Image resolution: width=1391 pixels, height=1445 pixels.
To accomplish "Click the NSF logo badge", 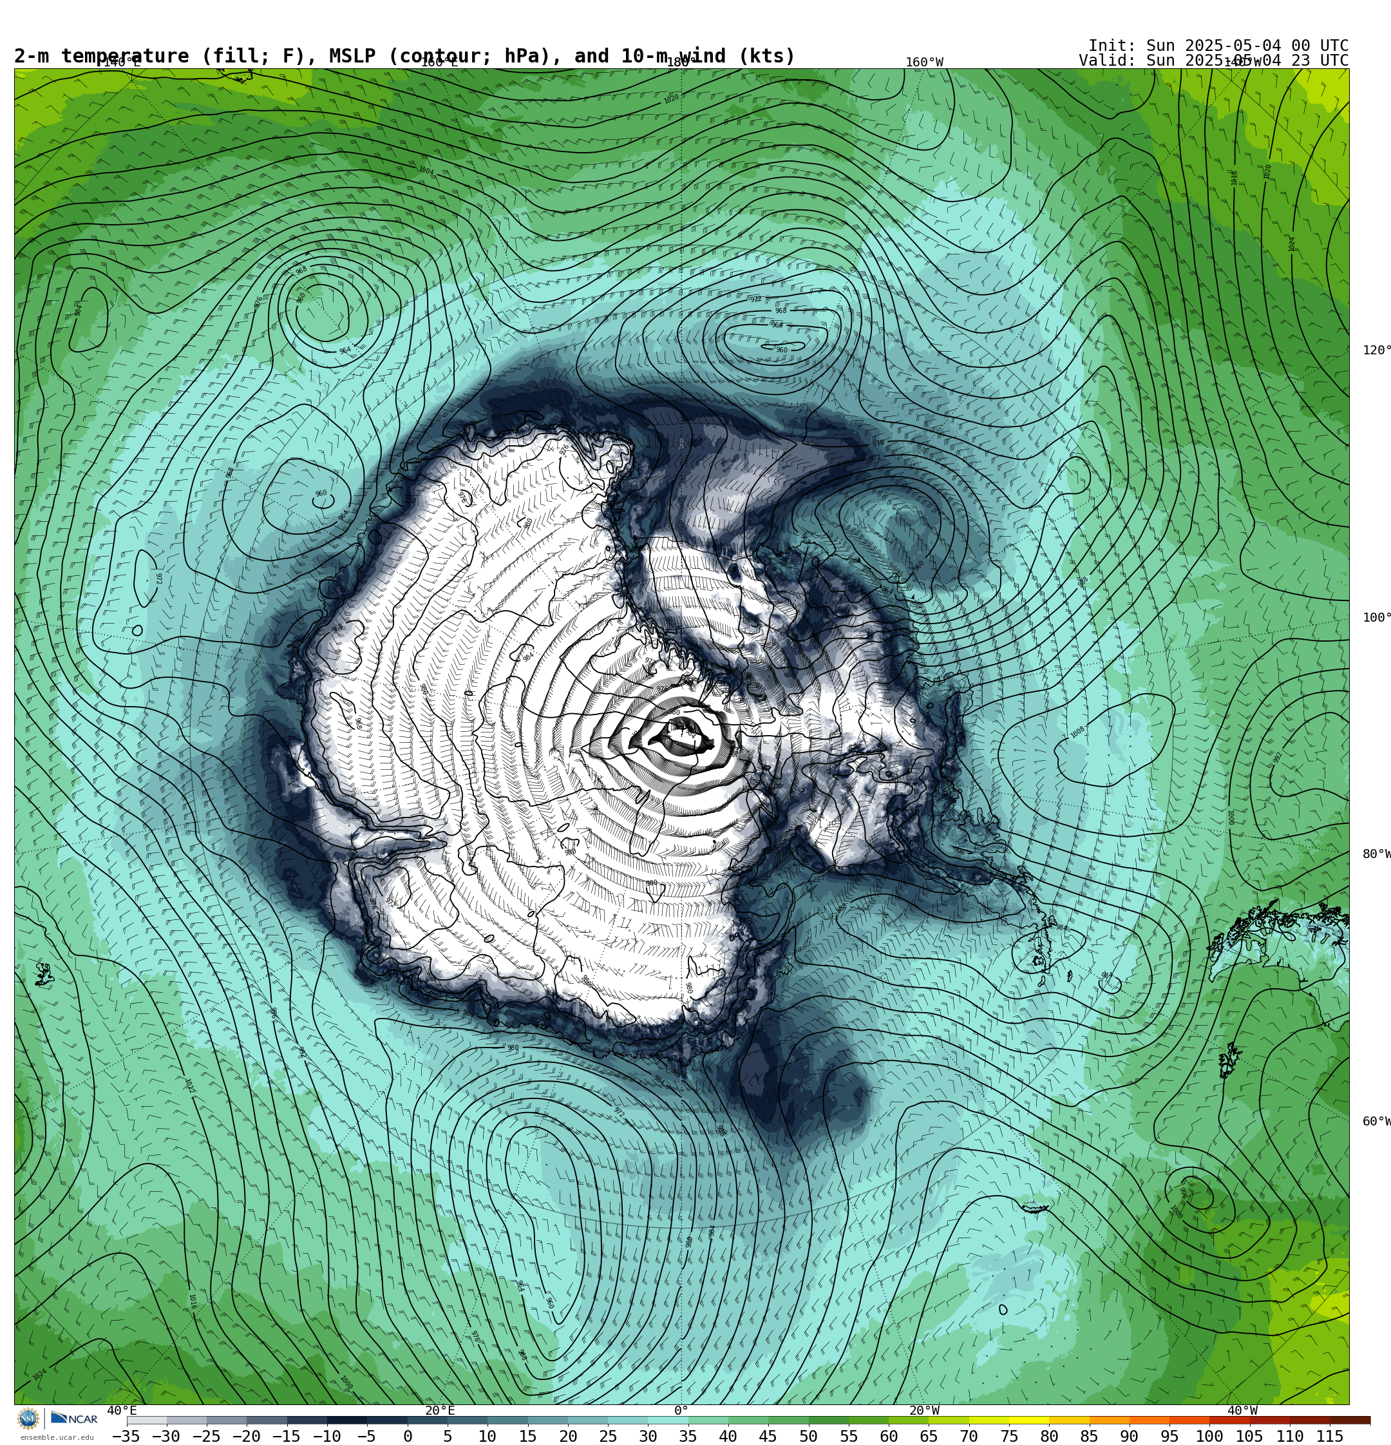I will [x=28, y=1419].
